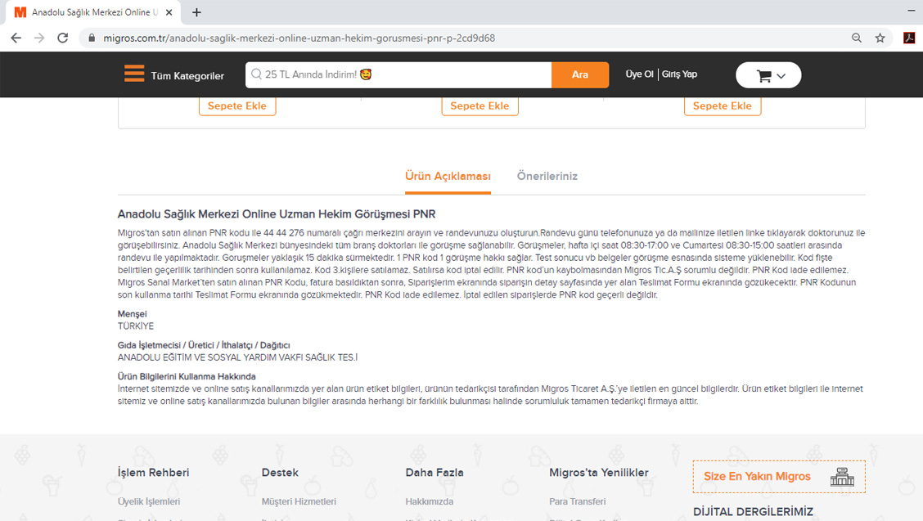923x521 pixels.
Task: Open the Para Transferi footer link
Action: (578, 501)
